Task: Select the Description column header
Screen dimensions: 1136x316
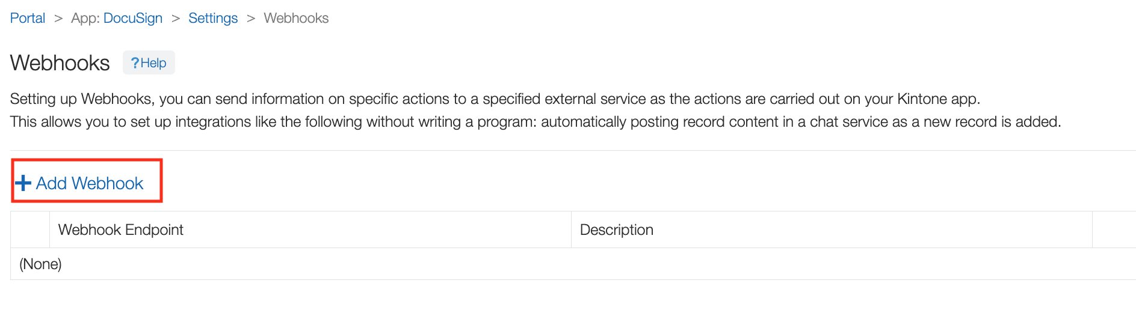Action: coord(617,229)
